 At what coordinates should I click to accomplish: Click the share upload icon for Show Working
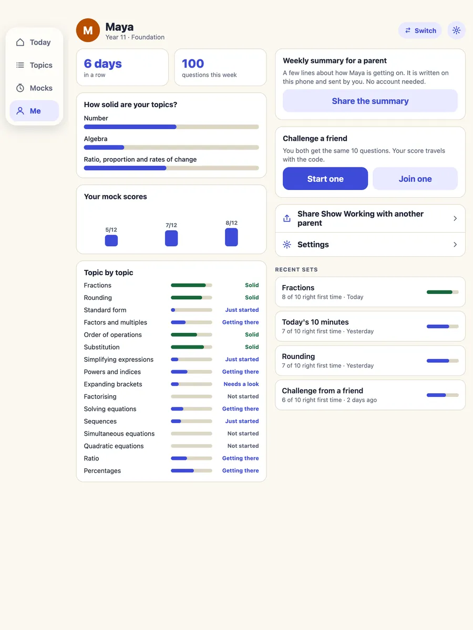tap(287, 218)
